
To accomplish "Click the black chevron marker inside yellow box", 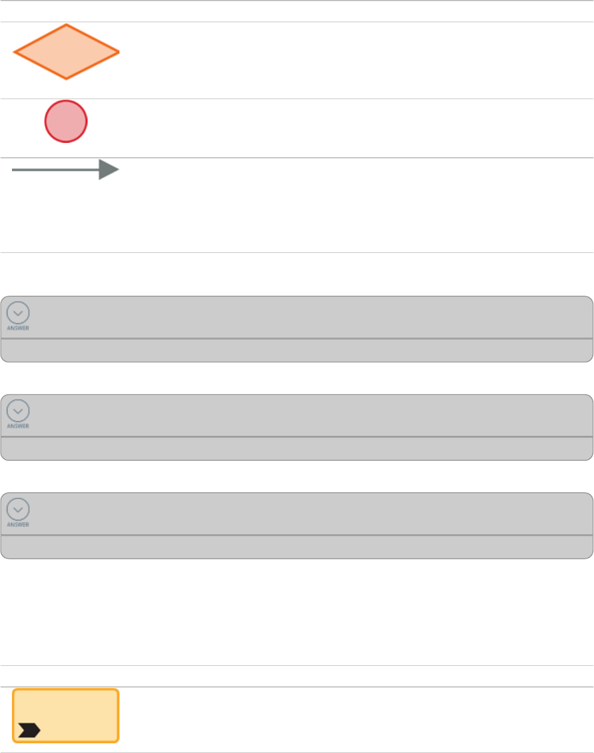I will (x=29, y=730).
